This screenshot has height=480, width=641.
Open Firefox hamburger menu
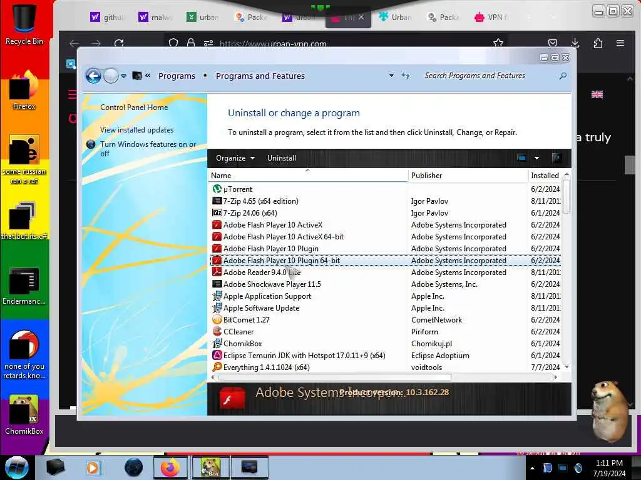(x=620, y=43)
